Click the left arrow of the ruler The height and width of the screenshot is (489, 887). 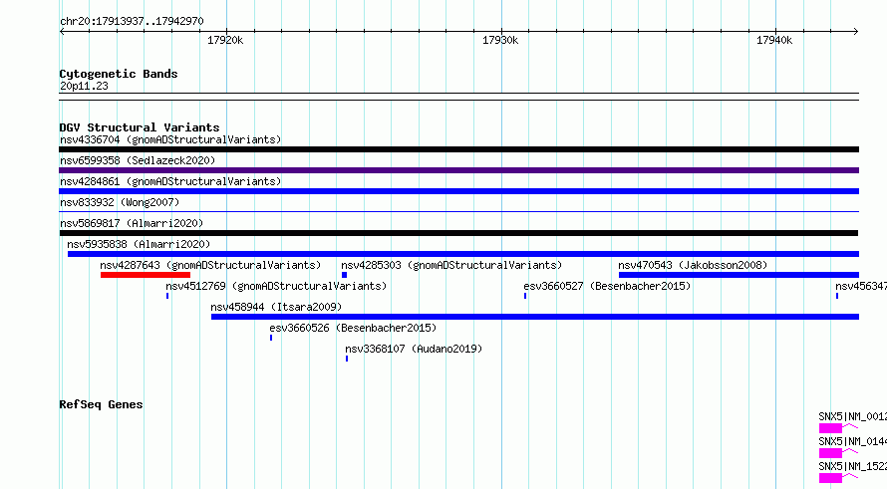click(x=62, y=31)
